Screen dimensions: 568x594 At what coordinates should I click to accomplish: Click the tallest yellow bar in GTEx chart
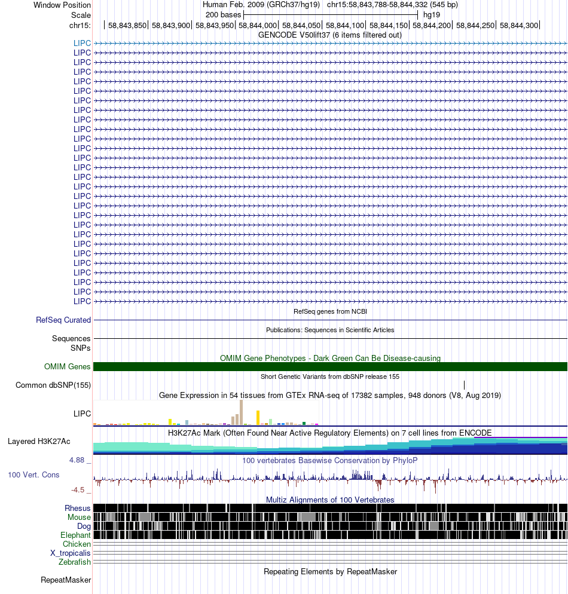coord(258,418)
